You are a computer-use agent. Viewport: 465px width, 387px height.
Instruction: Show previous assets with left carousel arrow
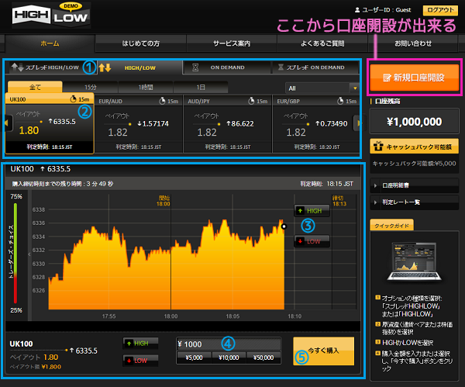coord(8,123)
